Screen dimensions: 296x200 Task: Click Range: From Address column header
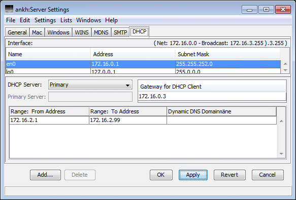pos(49,111)
